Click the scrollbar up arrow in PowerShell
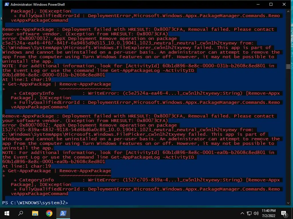The height and width of the screenshot is (219, 293). click(288, 11)
